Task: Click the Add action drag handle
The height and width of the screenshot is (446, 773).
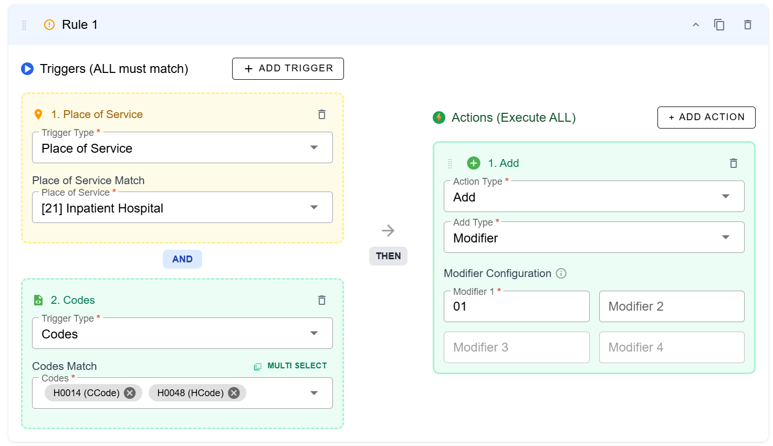Action: (x=450, y=164)
